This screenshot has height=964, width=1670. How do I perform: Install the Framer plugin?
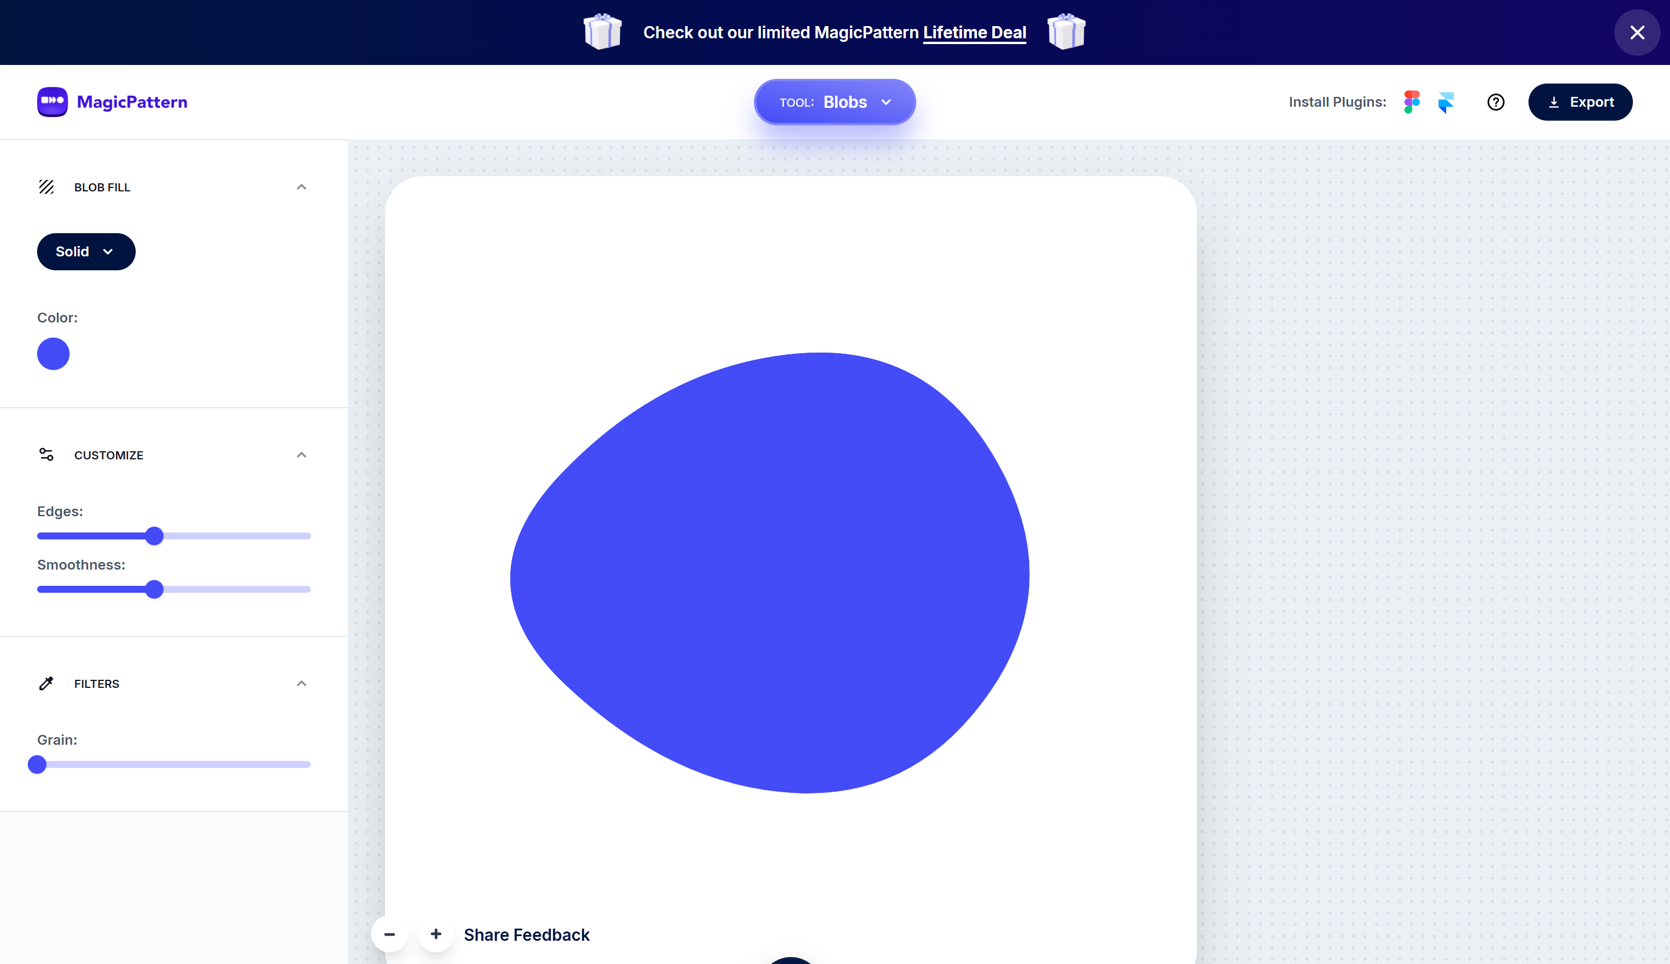pyautogui.click(x=1446, y=102)
